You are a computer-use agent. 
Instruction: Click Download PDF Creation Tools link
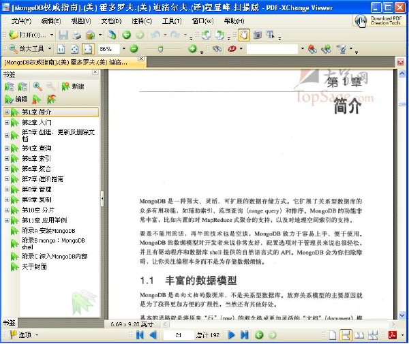click(379, 20)
